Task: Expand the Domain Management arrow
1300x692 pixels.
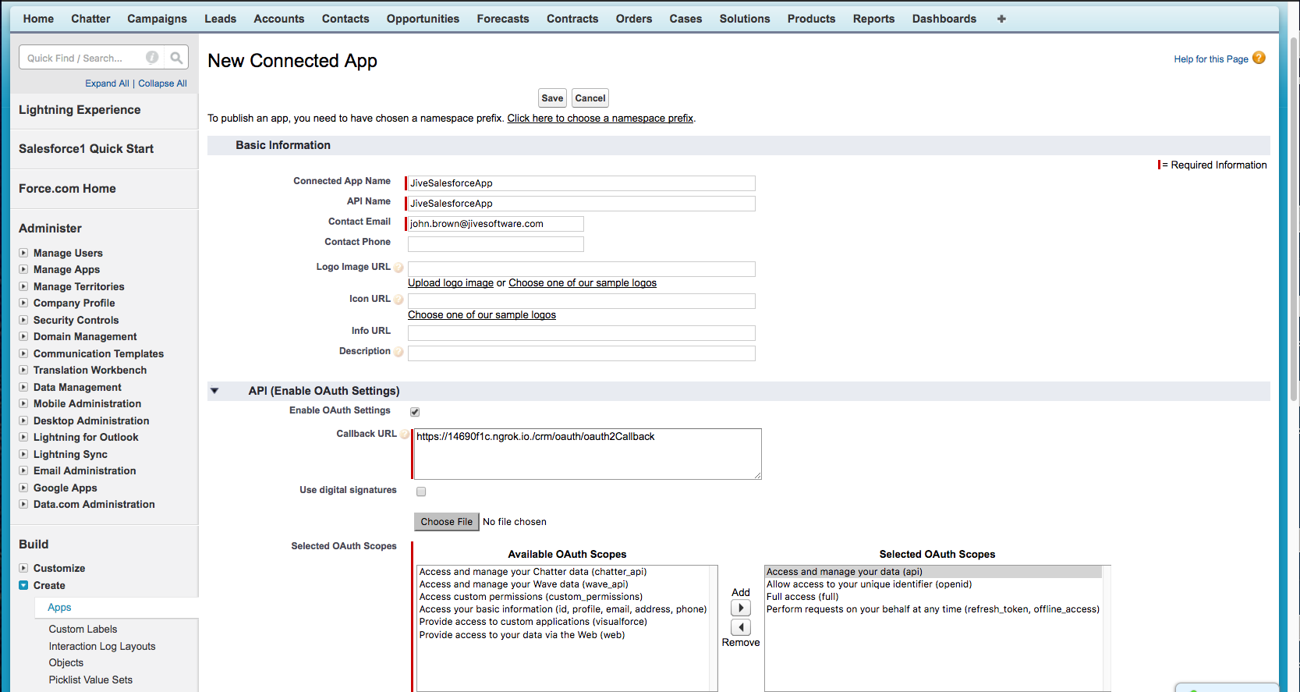Action: 23,336
